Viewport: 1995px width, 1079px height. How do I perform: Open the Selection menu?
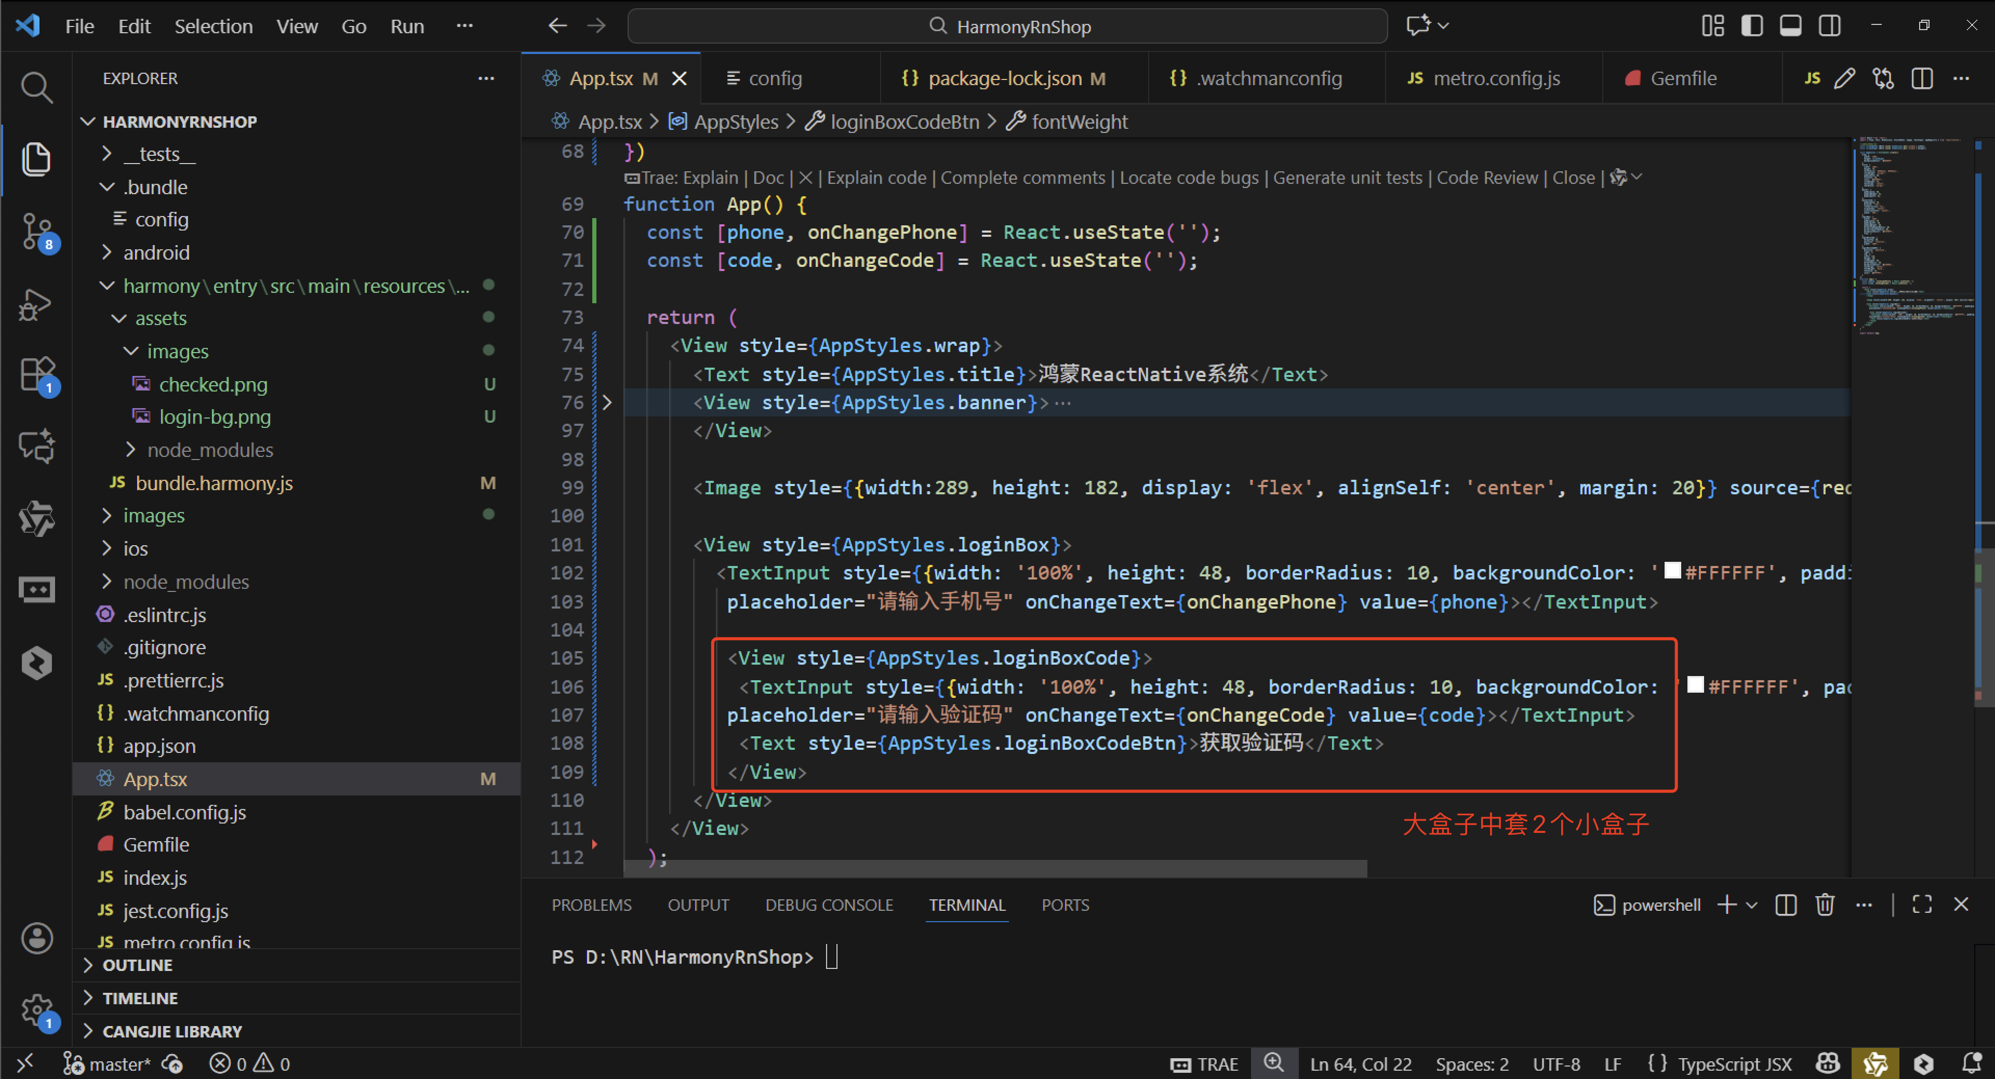click(213, 26)
